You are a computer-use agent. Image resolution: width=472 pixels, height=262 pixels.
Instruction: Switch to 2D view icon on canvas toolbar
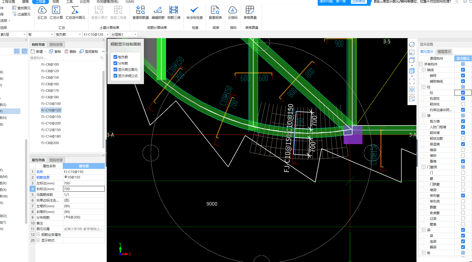point(412,53)
